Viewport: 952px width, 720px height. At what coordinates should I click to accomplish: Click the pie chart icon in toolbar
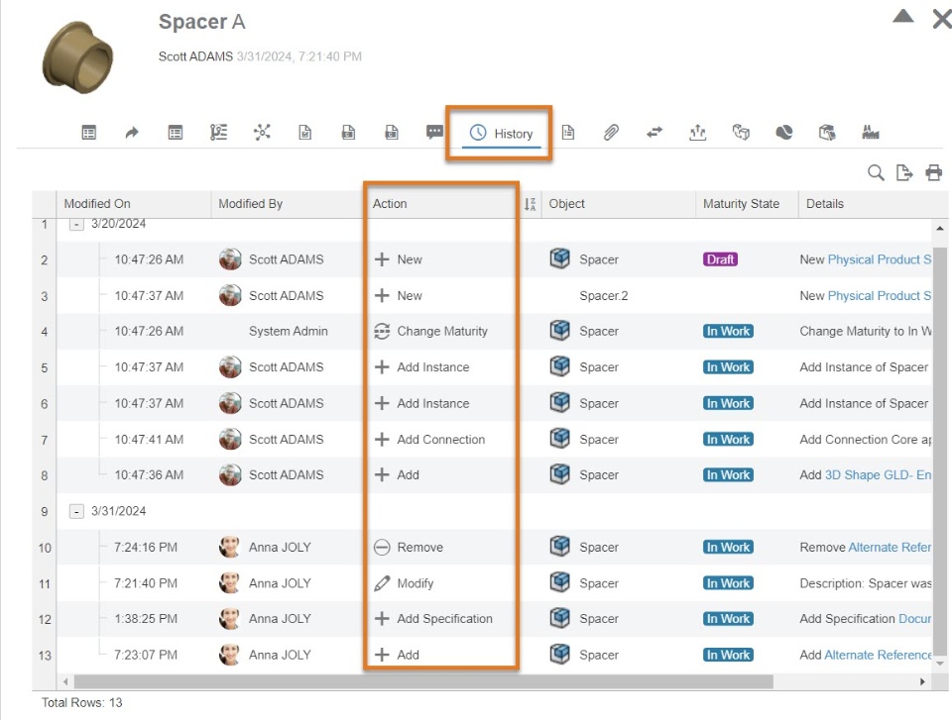pyautogui.click(x=784, y=133)
